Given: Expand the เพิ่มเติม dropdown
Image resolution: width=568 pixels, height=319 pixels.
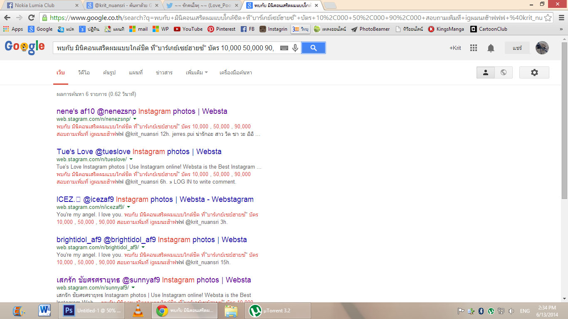Looking at the screenshot, I should pyautogui.click(x=197, y=73).
